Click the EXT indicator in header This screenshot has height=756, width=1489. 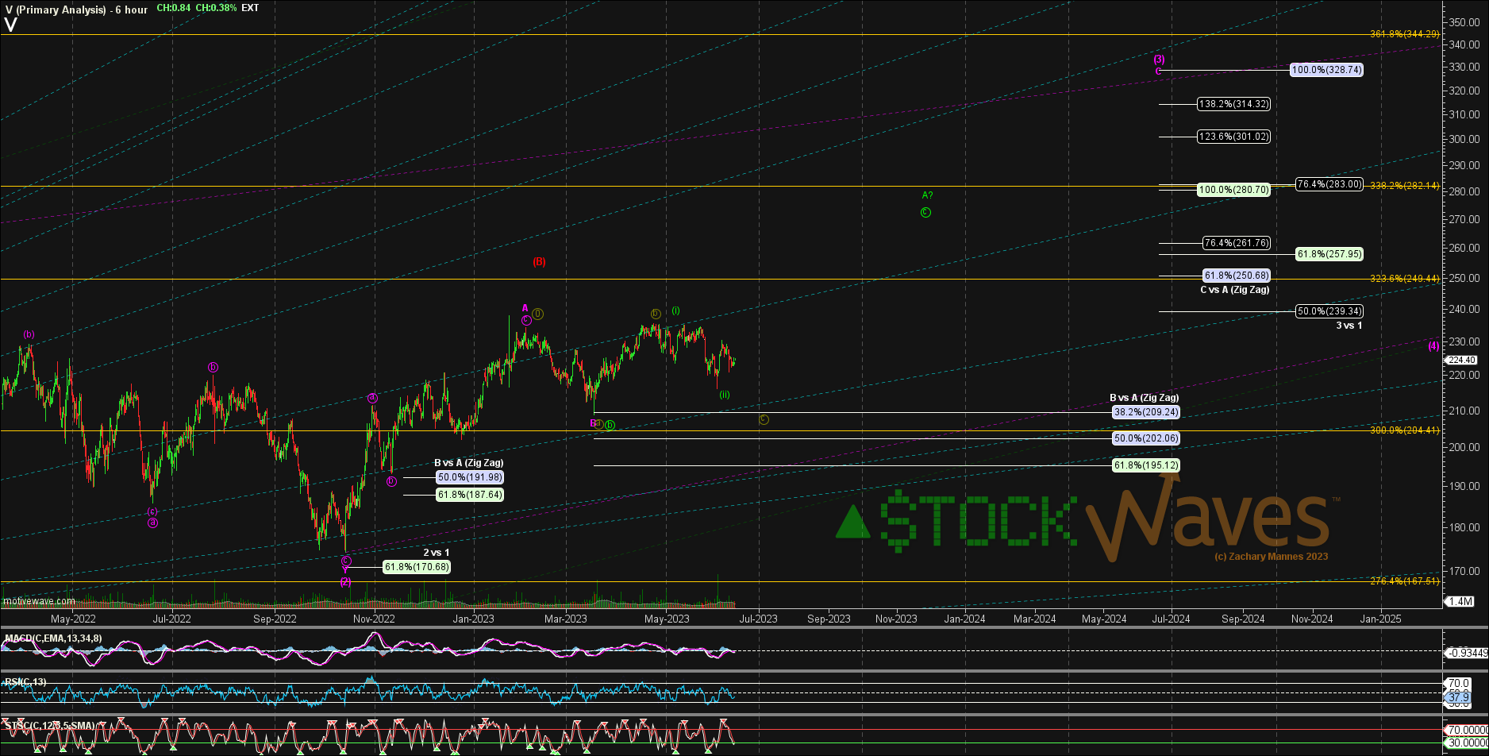(250, 8)
